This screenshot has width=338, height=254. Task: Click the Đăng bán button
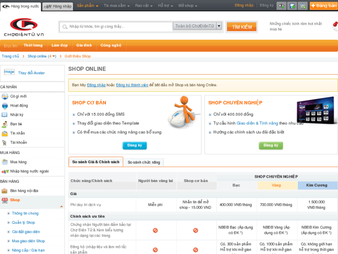click(324, 6)
